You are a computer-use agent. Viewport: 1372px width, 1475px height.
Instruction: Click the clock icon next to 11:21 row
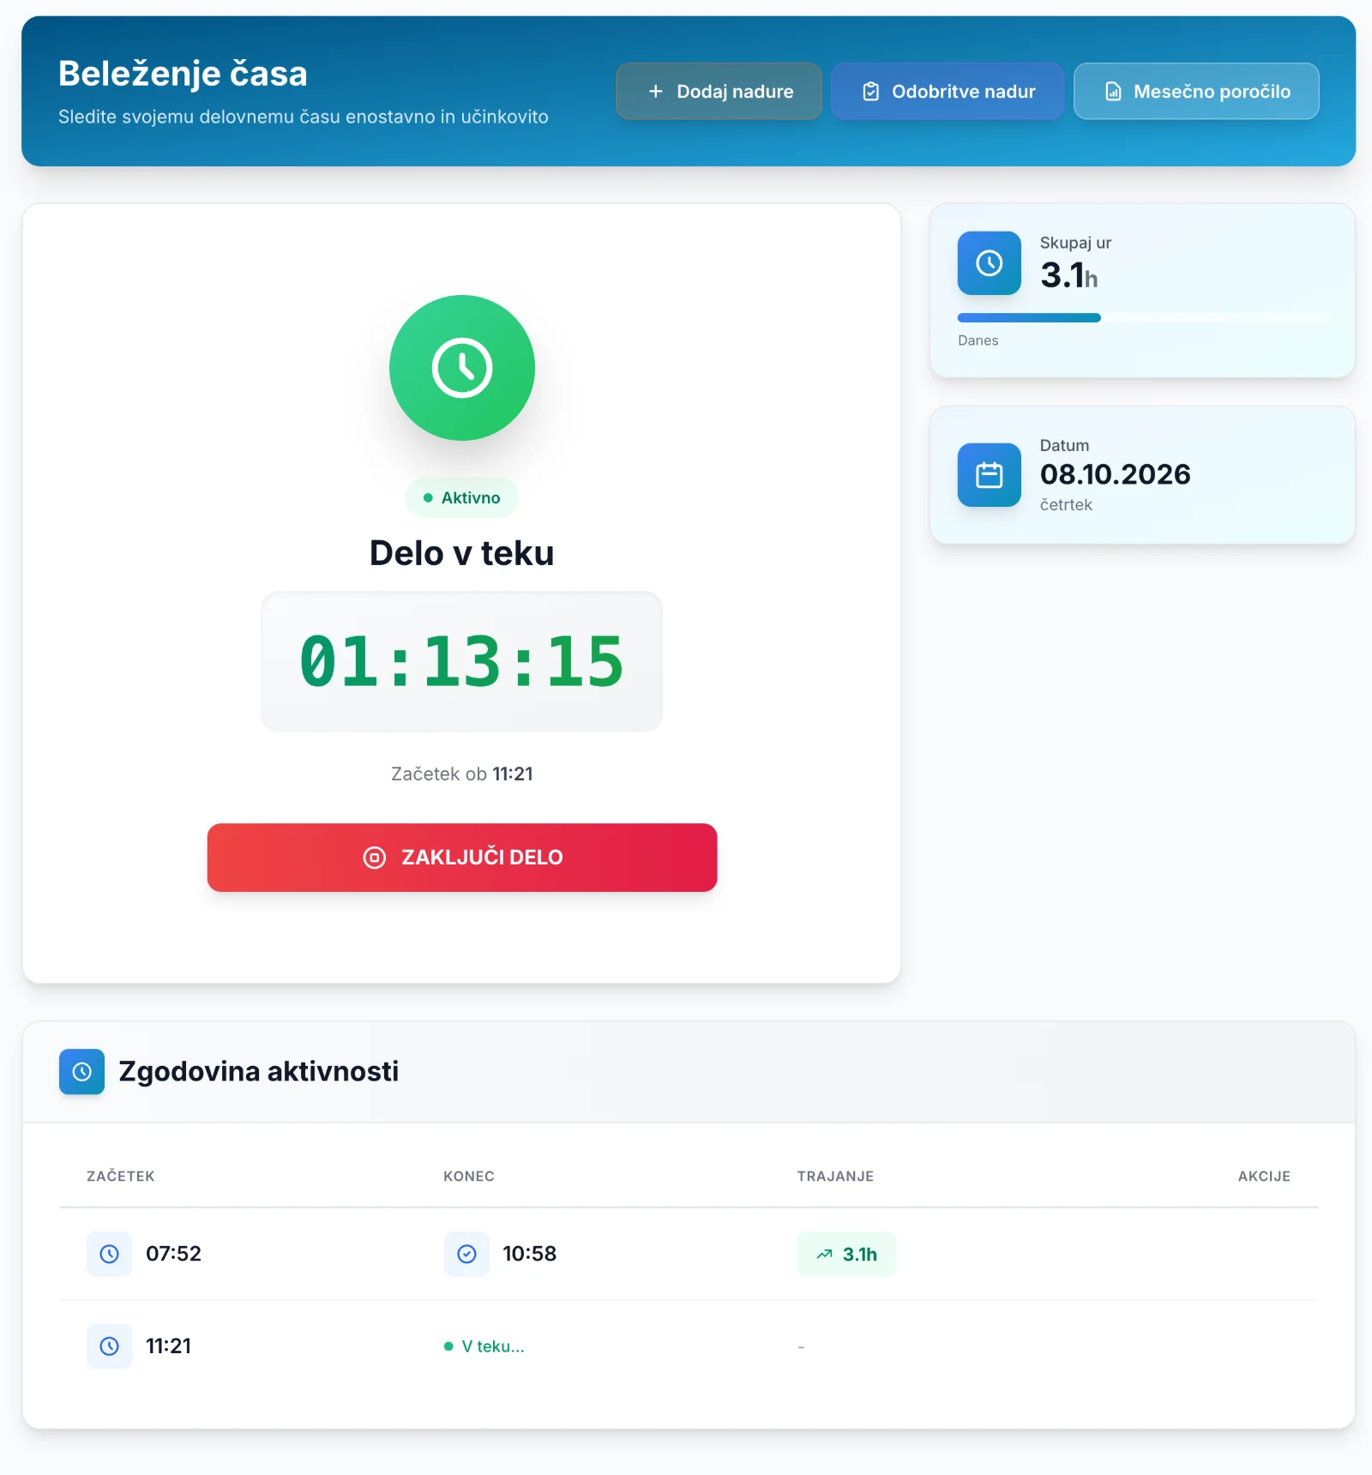point(110,1346)
